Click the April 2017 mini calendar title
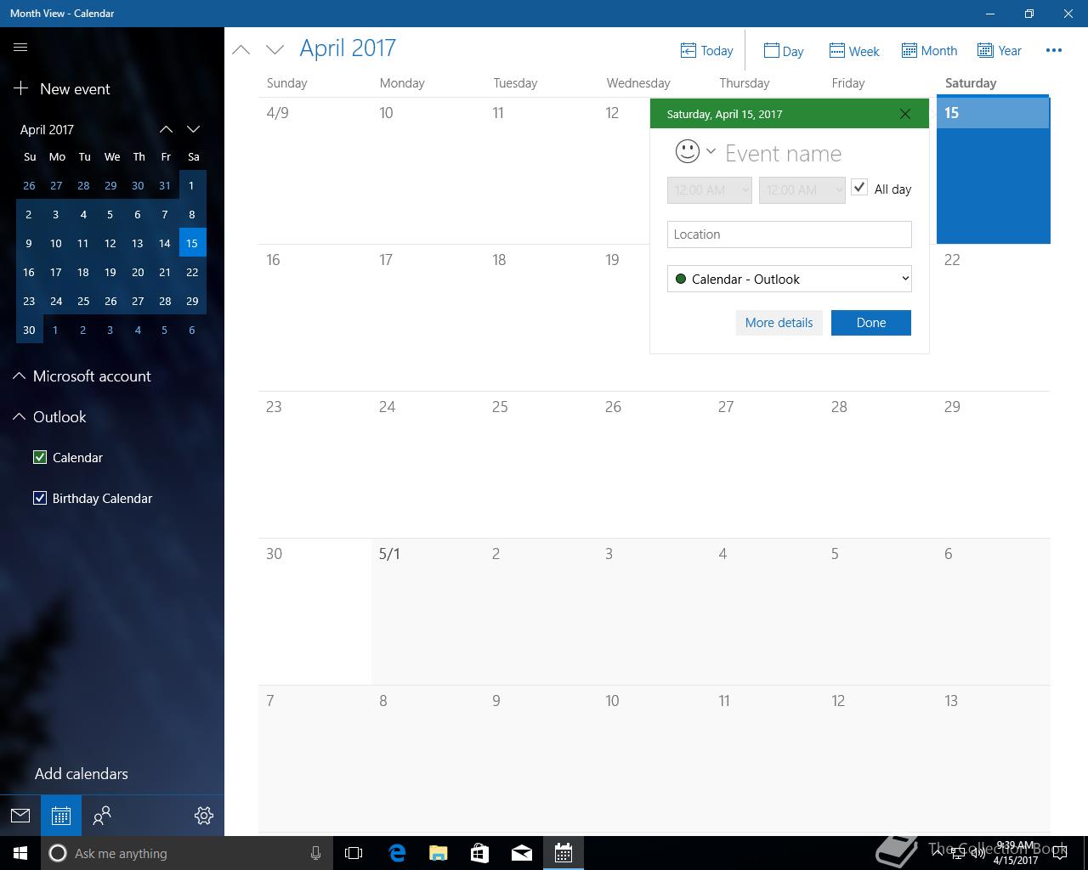The height and width of the screenshot is (870, 1088). (47, 129)
